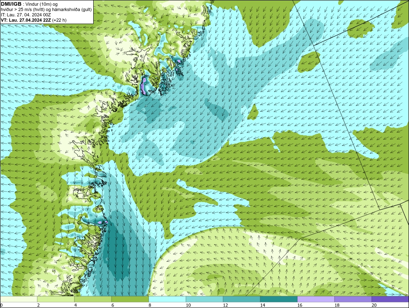Click the 14–16 m/s dark teal swatch
This screenshot has width=409, height=308.
coord(279,299)
